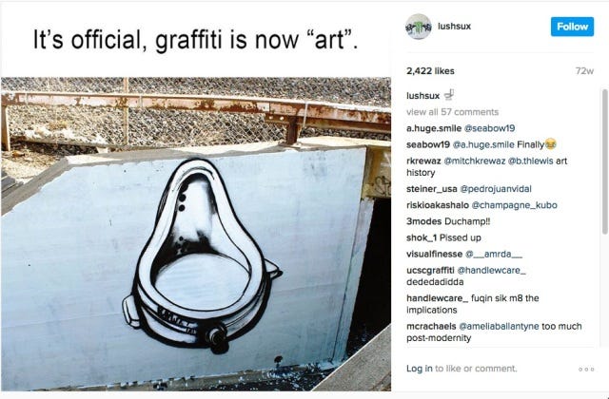This screenshot has width=609, height=399.
Task: Open the three-dot more options menu
Action: point(586,370)
